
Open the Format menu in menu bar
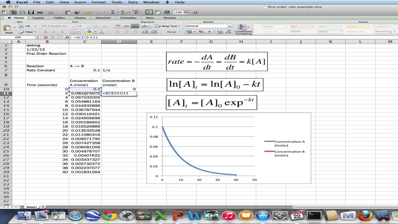tap(99, 2)
